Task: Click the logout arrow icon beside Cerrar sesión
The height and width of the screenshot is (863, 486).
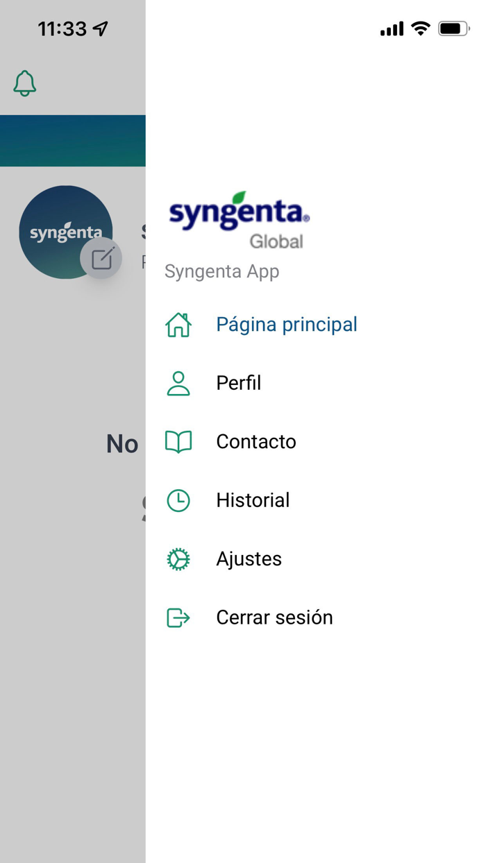Action: click(x=178, y=617)
